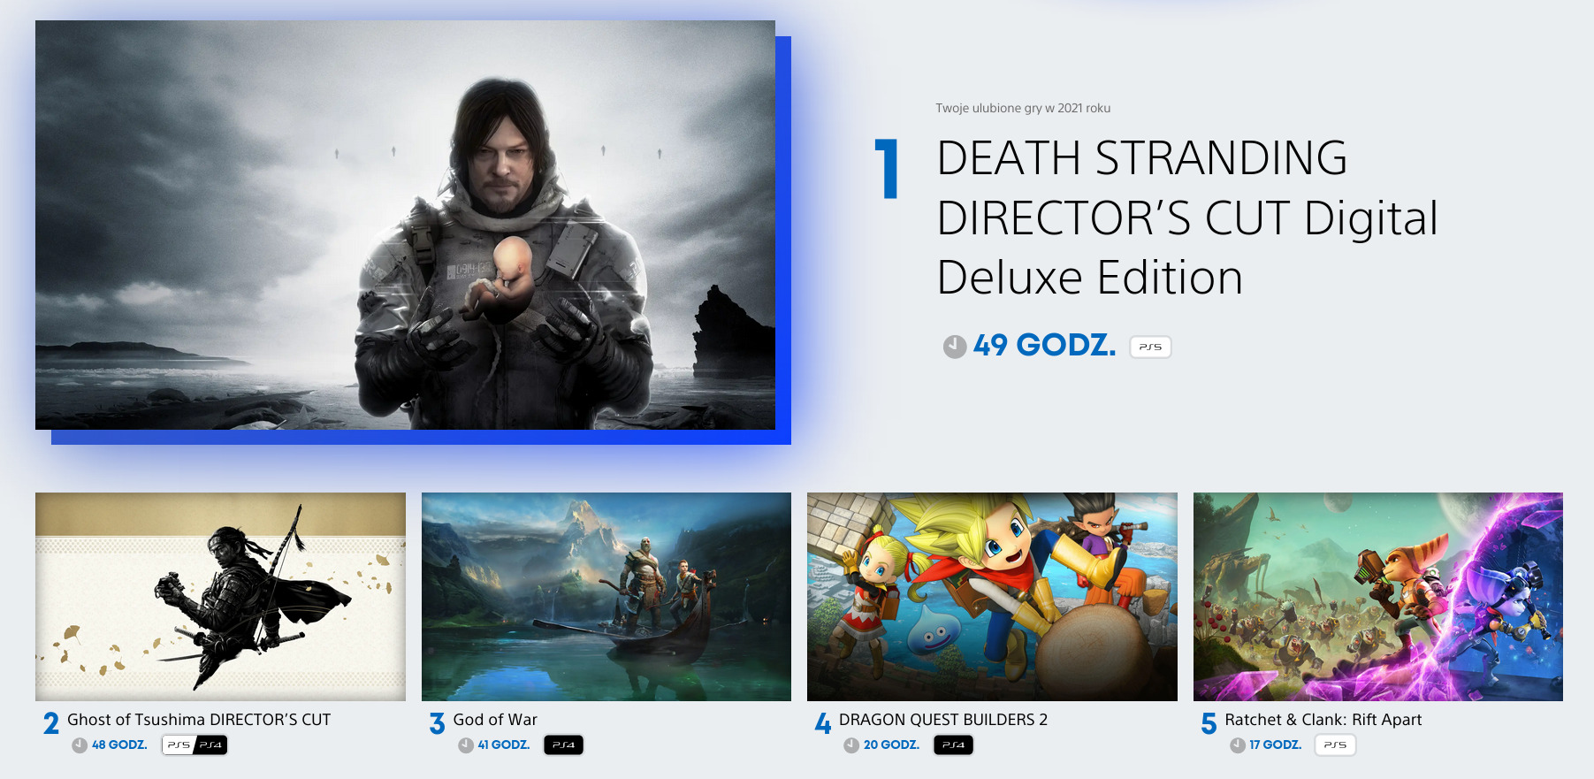
Task: Open the Ghost of Tsushima game image
Action: click(x=220, y=597)
